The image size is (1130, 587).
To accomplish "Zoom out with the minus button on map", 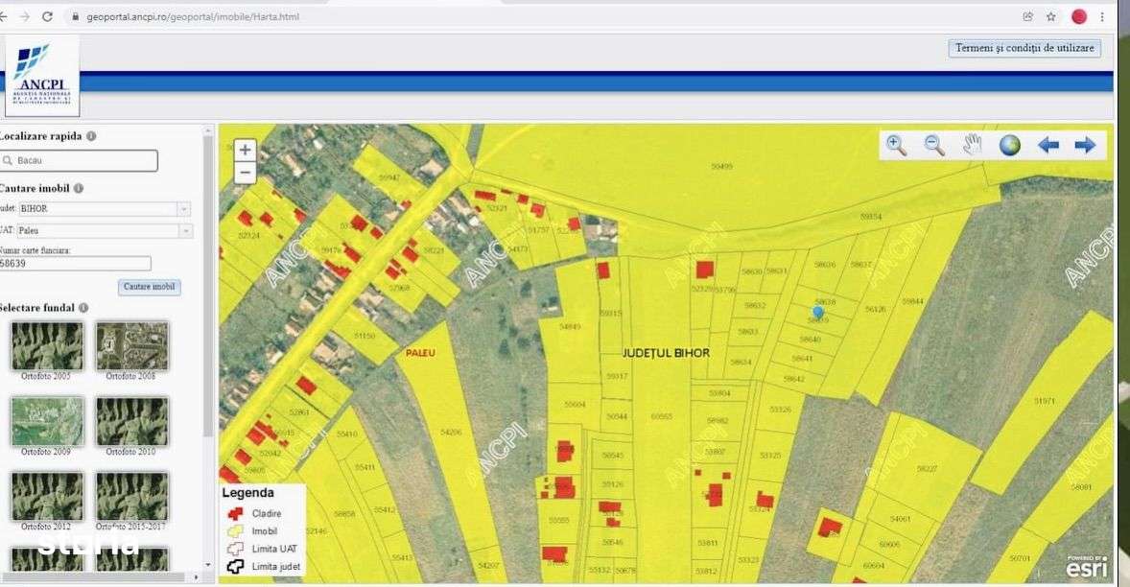I will (x=245, y=173).
